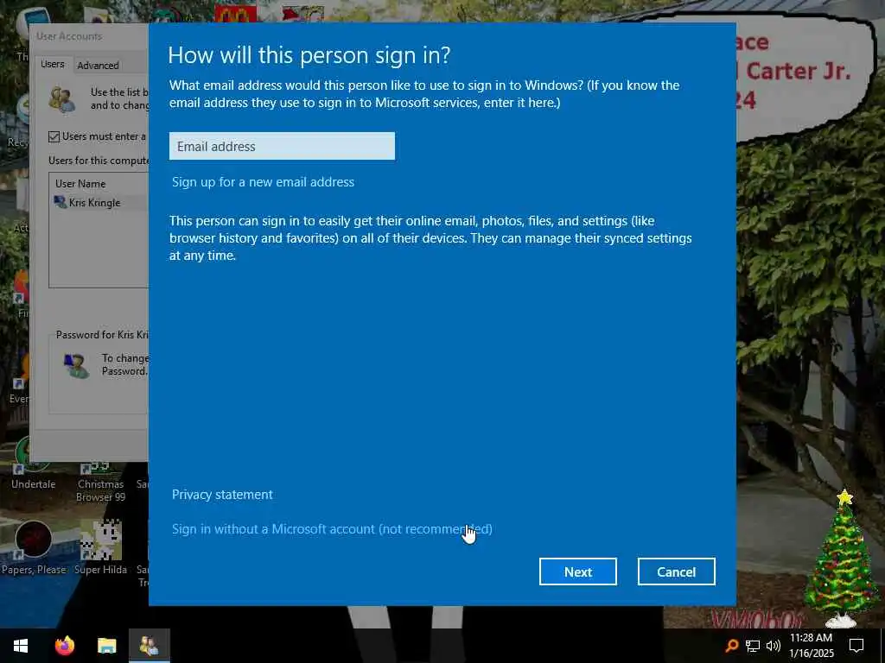
Task: Choose Sign in without a Microsoft account
Action: 332,529
